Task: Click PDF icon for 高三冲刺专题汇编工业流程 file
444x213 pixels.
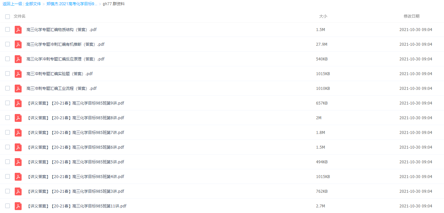Action: (18, 89)
